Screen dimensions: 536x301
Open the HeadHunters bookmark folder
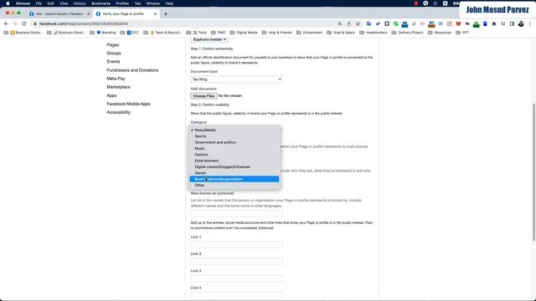[374, 33]
